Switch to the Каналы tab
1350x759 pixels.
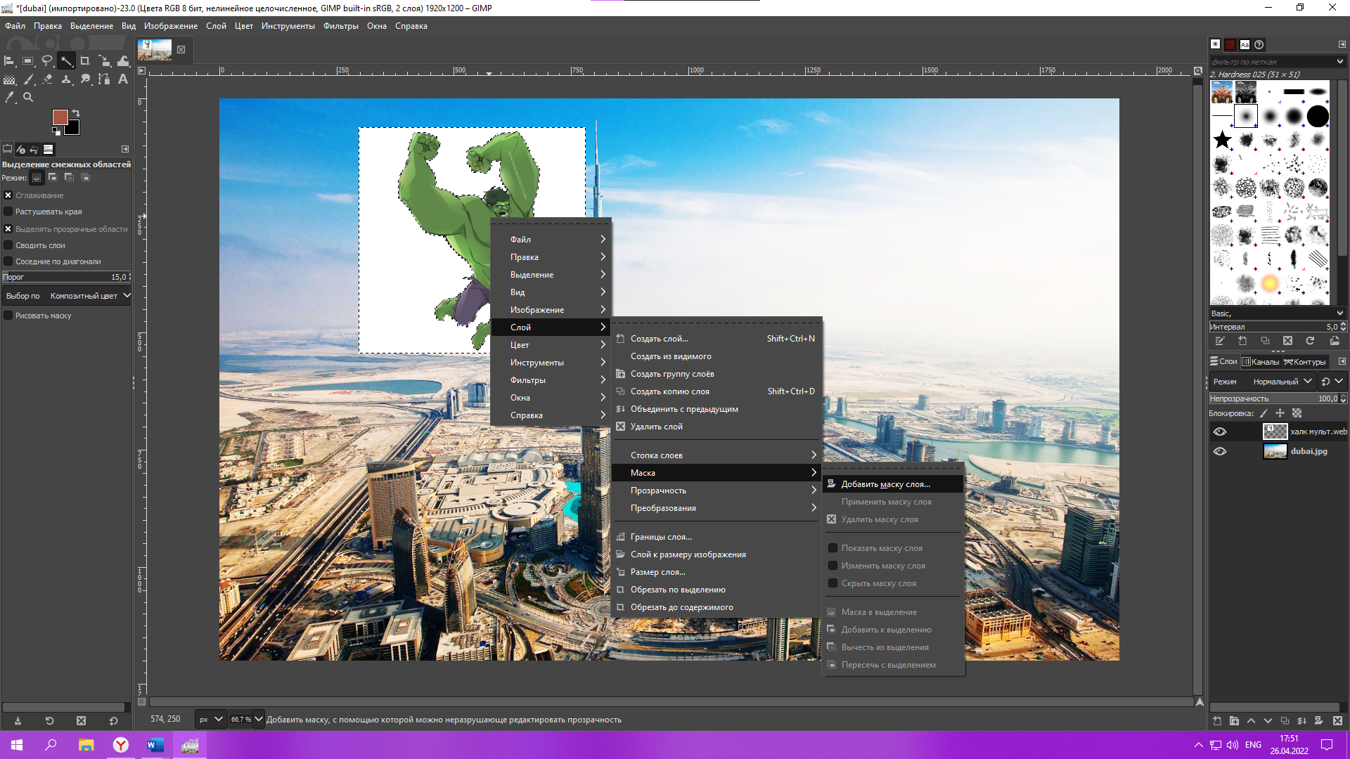coord(1261,362)
